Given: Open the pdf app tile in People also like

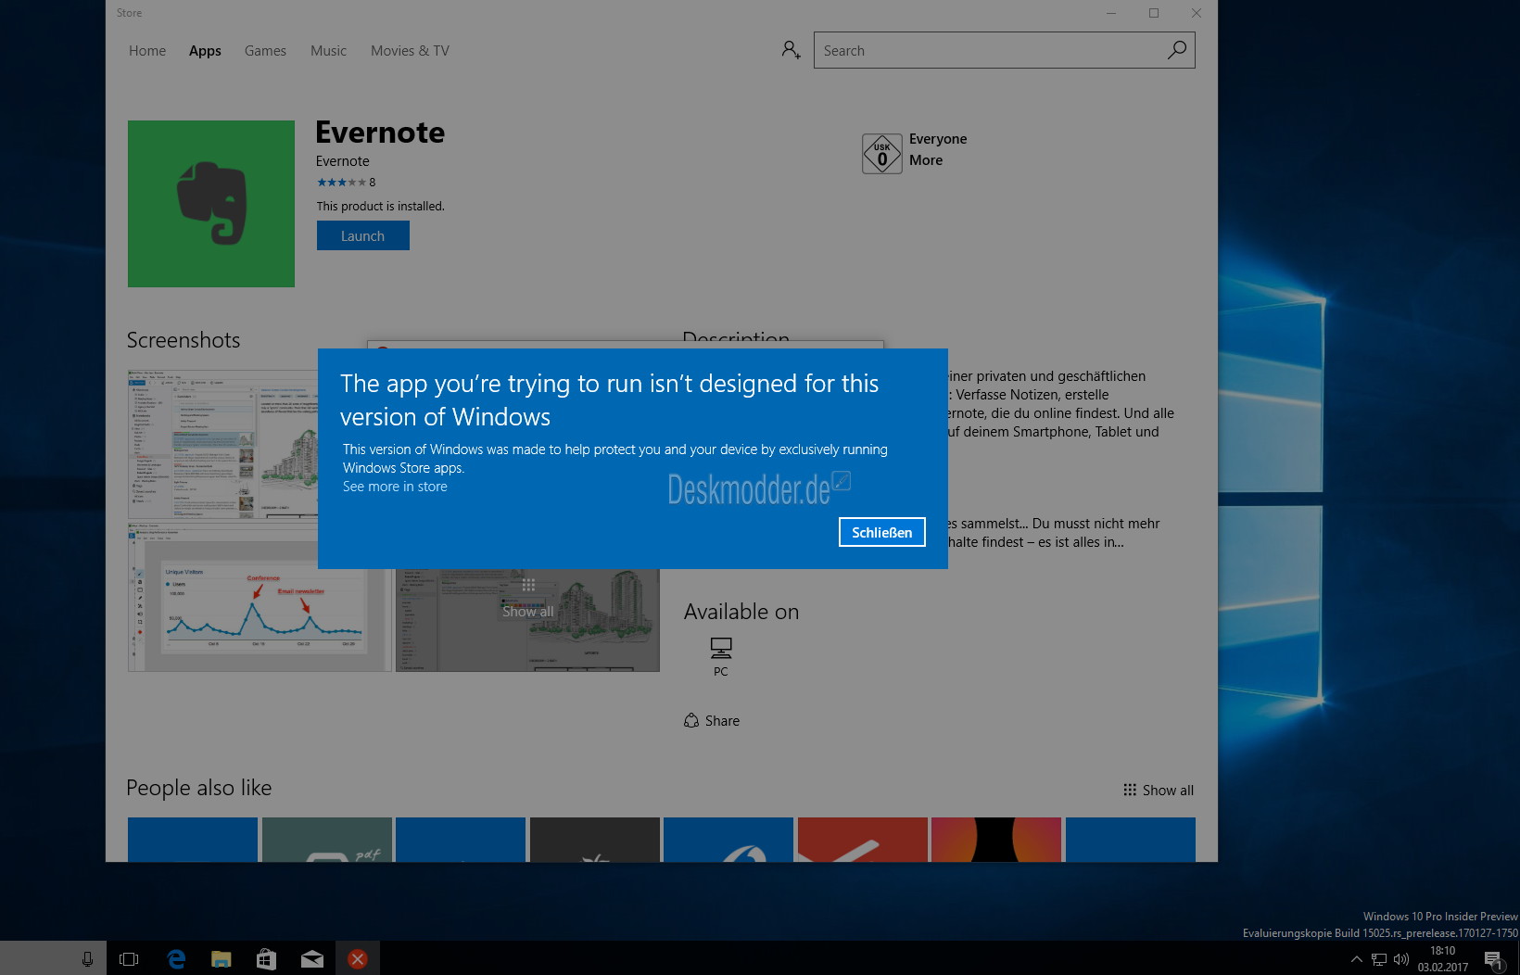Looking at the screenshot, I should (327, 840).
